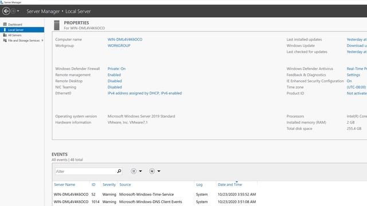Click 'VMware, Inc. VMware7,1' hardware text

[127, 122]
